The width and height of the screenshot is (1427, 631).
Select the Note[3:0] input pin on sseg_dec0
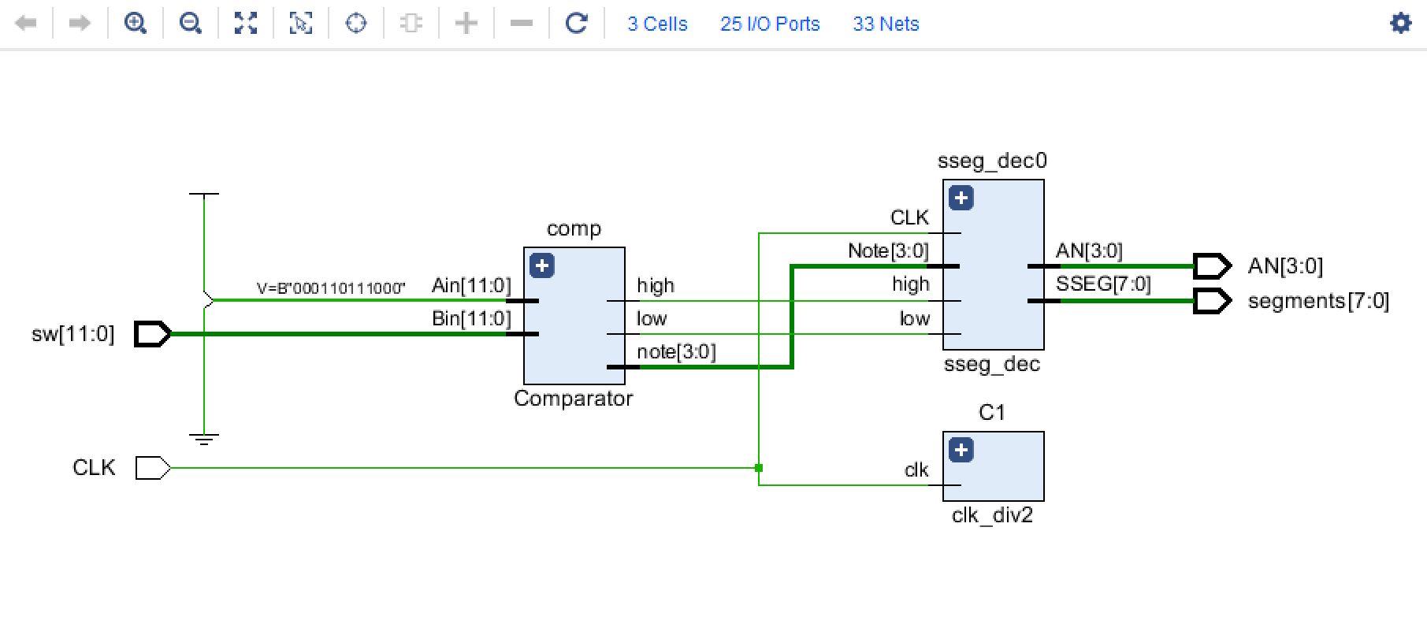tap(888, 251)
